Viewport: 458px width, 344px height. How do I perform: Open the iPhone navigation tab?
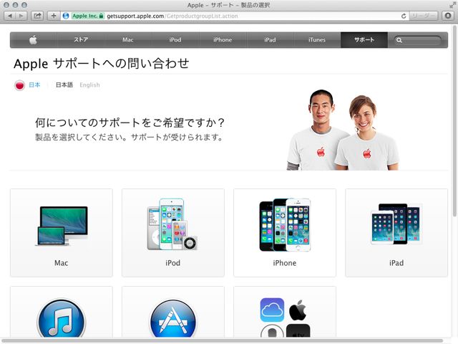(223, 40)
